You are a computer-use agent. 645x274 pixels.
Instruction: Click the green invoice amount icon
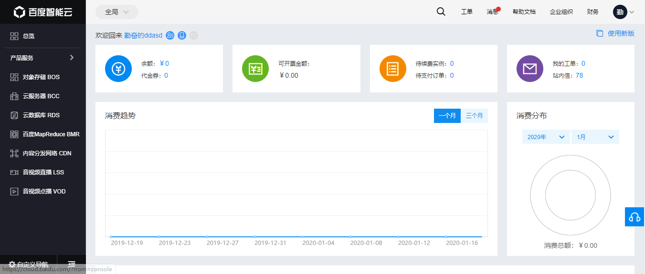[255, 69]
